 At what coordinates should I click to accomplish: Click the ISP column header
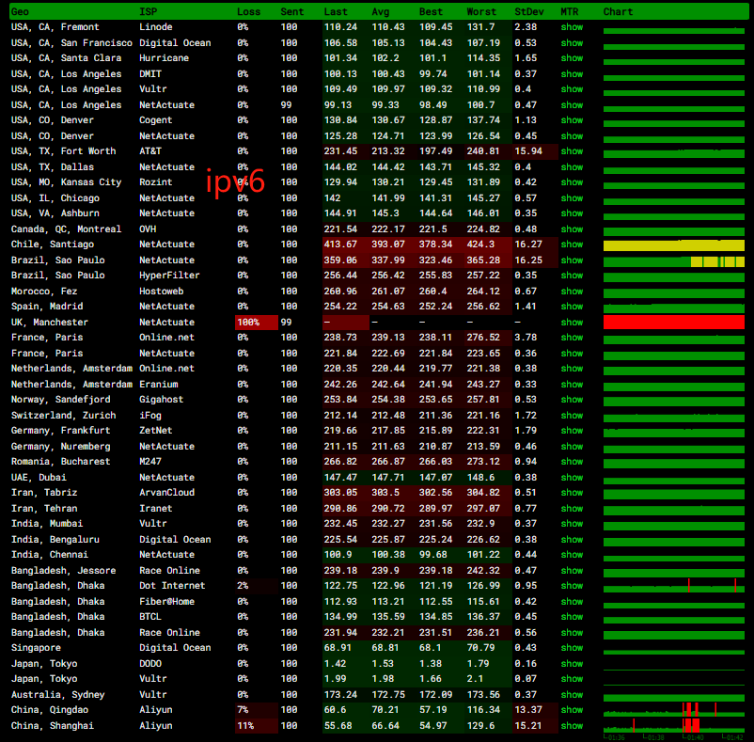[149, 11]
